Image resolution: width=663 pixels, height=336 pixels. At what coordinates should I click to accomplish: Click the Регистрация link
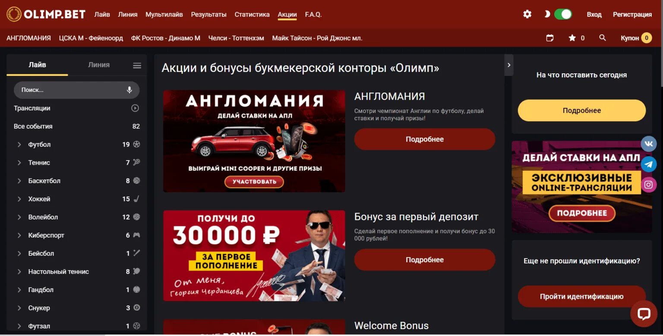point(632,14)
